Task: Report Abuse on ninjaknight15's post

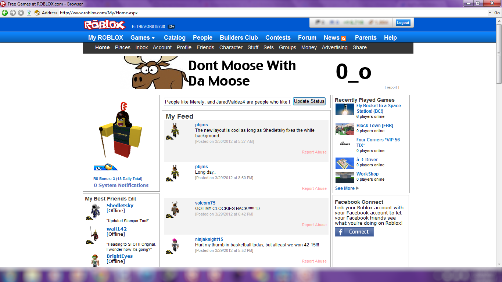Action: (314, 261)
